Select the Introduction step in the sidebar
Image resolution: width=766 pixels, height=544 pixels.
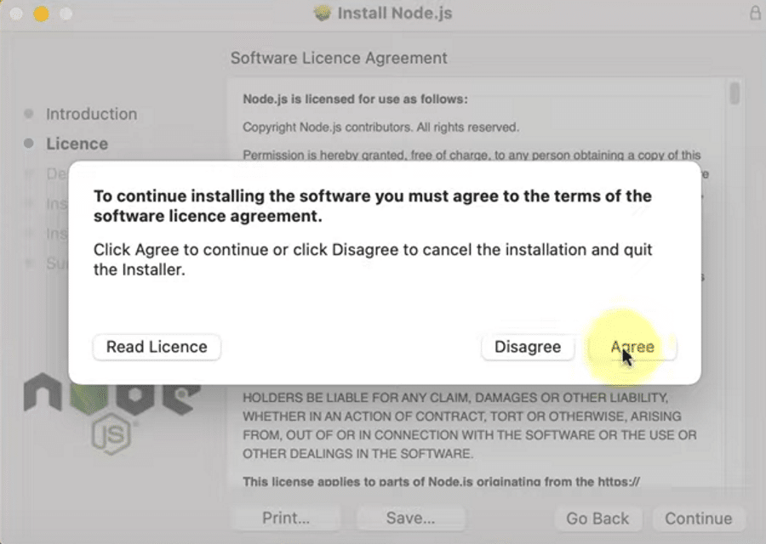[91, 114]
